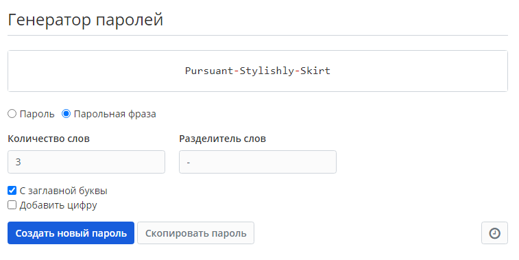Click the word Skirt in the passphrase
519x260 pixels.
[315, 71]
